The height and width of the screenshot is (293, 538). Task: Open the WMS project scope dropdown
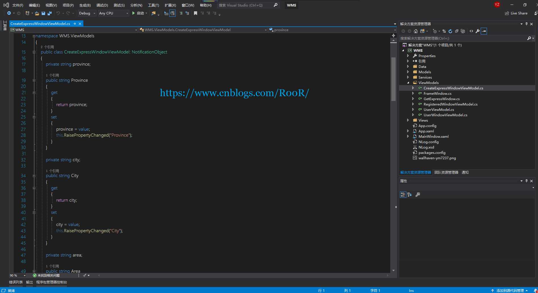click(x=74, y=30)
